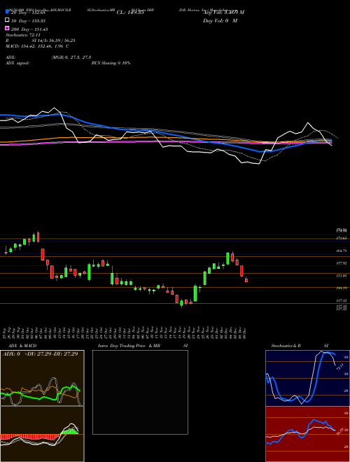Click the 144.19 price axis label

coord(341,288)
